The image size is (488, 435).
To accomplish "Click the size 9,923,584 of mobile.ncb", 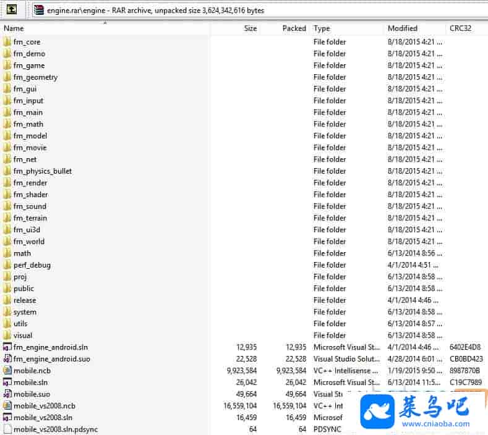I will click(x=242, y=371).
